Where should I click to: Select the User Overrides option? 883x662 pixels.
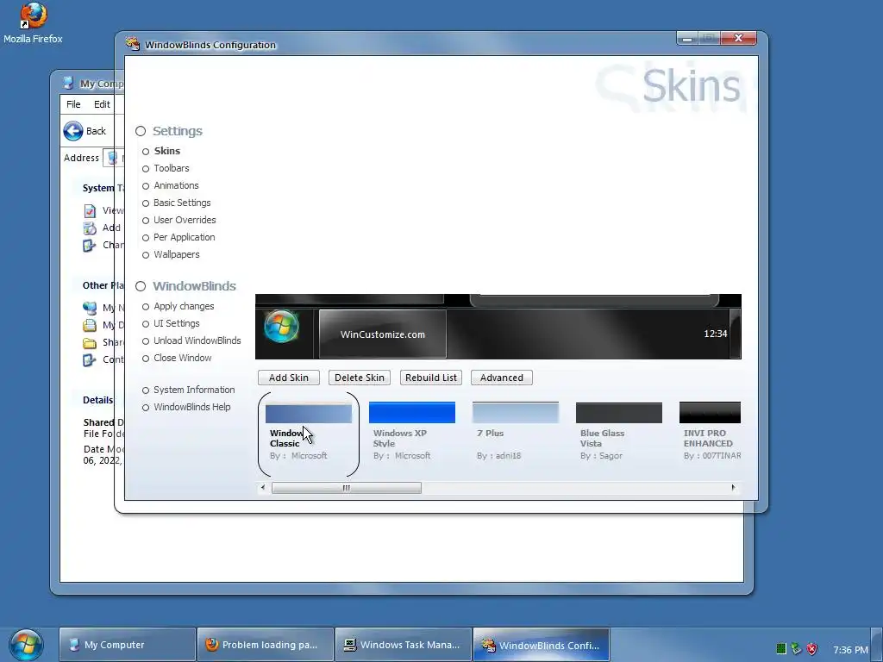(185, 220)
